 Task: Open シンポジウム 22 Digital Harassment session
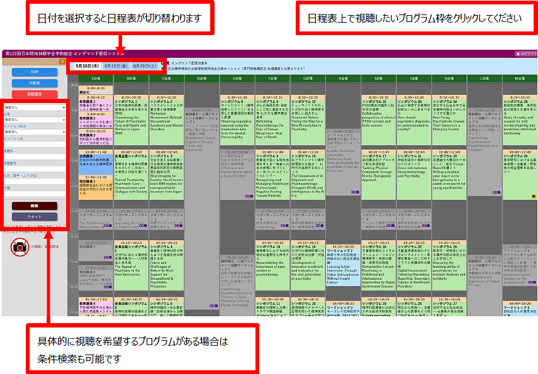[x=414, y=264]
